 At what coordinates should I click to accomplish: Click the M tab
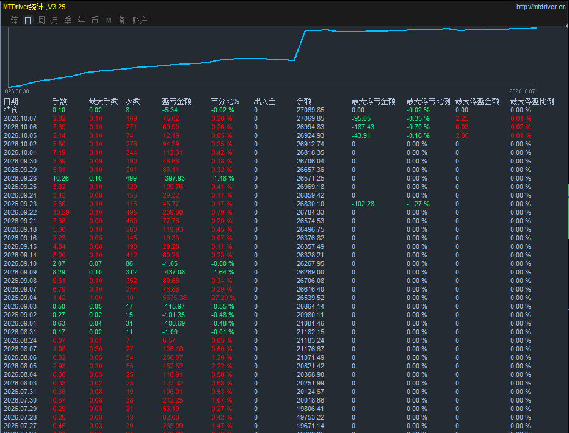pyautogui.click(x=109, y=20)
